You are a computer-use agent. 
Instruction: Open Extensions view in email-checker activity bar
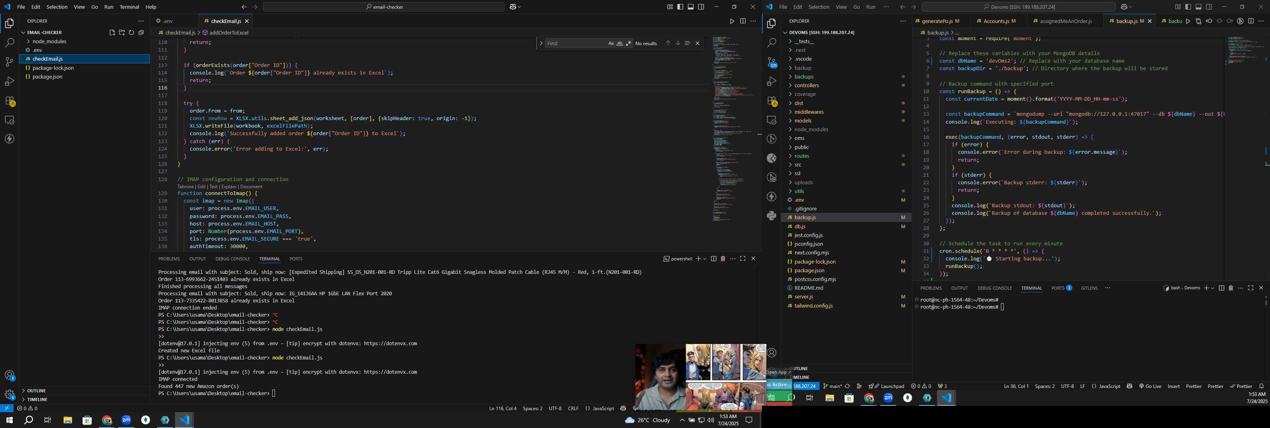click(x=10, y=101)
